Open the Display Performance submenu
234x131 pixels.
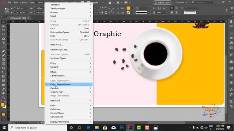tap(69, 122)
